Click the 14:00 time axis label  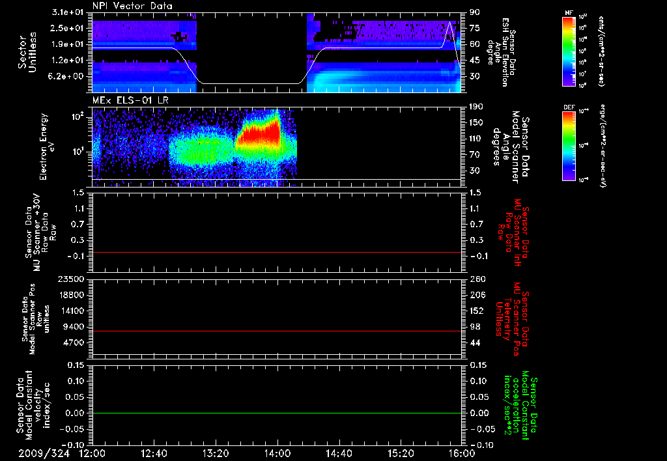click(277, 453)
